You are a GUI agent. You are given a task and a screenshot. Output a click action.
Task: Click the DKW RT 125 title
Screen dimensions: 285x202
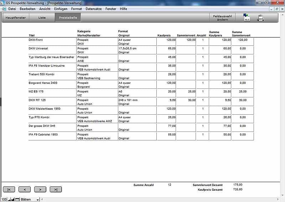37,100
